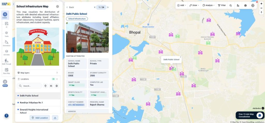Open the chat consultation bubble icon
265x123 pixels.
pyautogui.click(x=259, y=115)
